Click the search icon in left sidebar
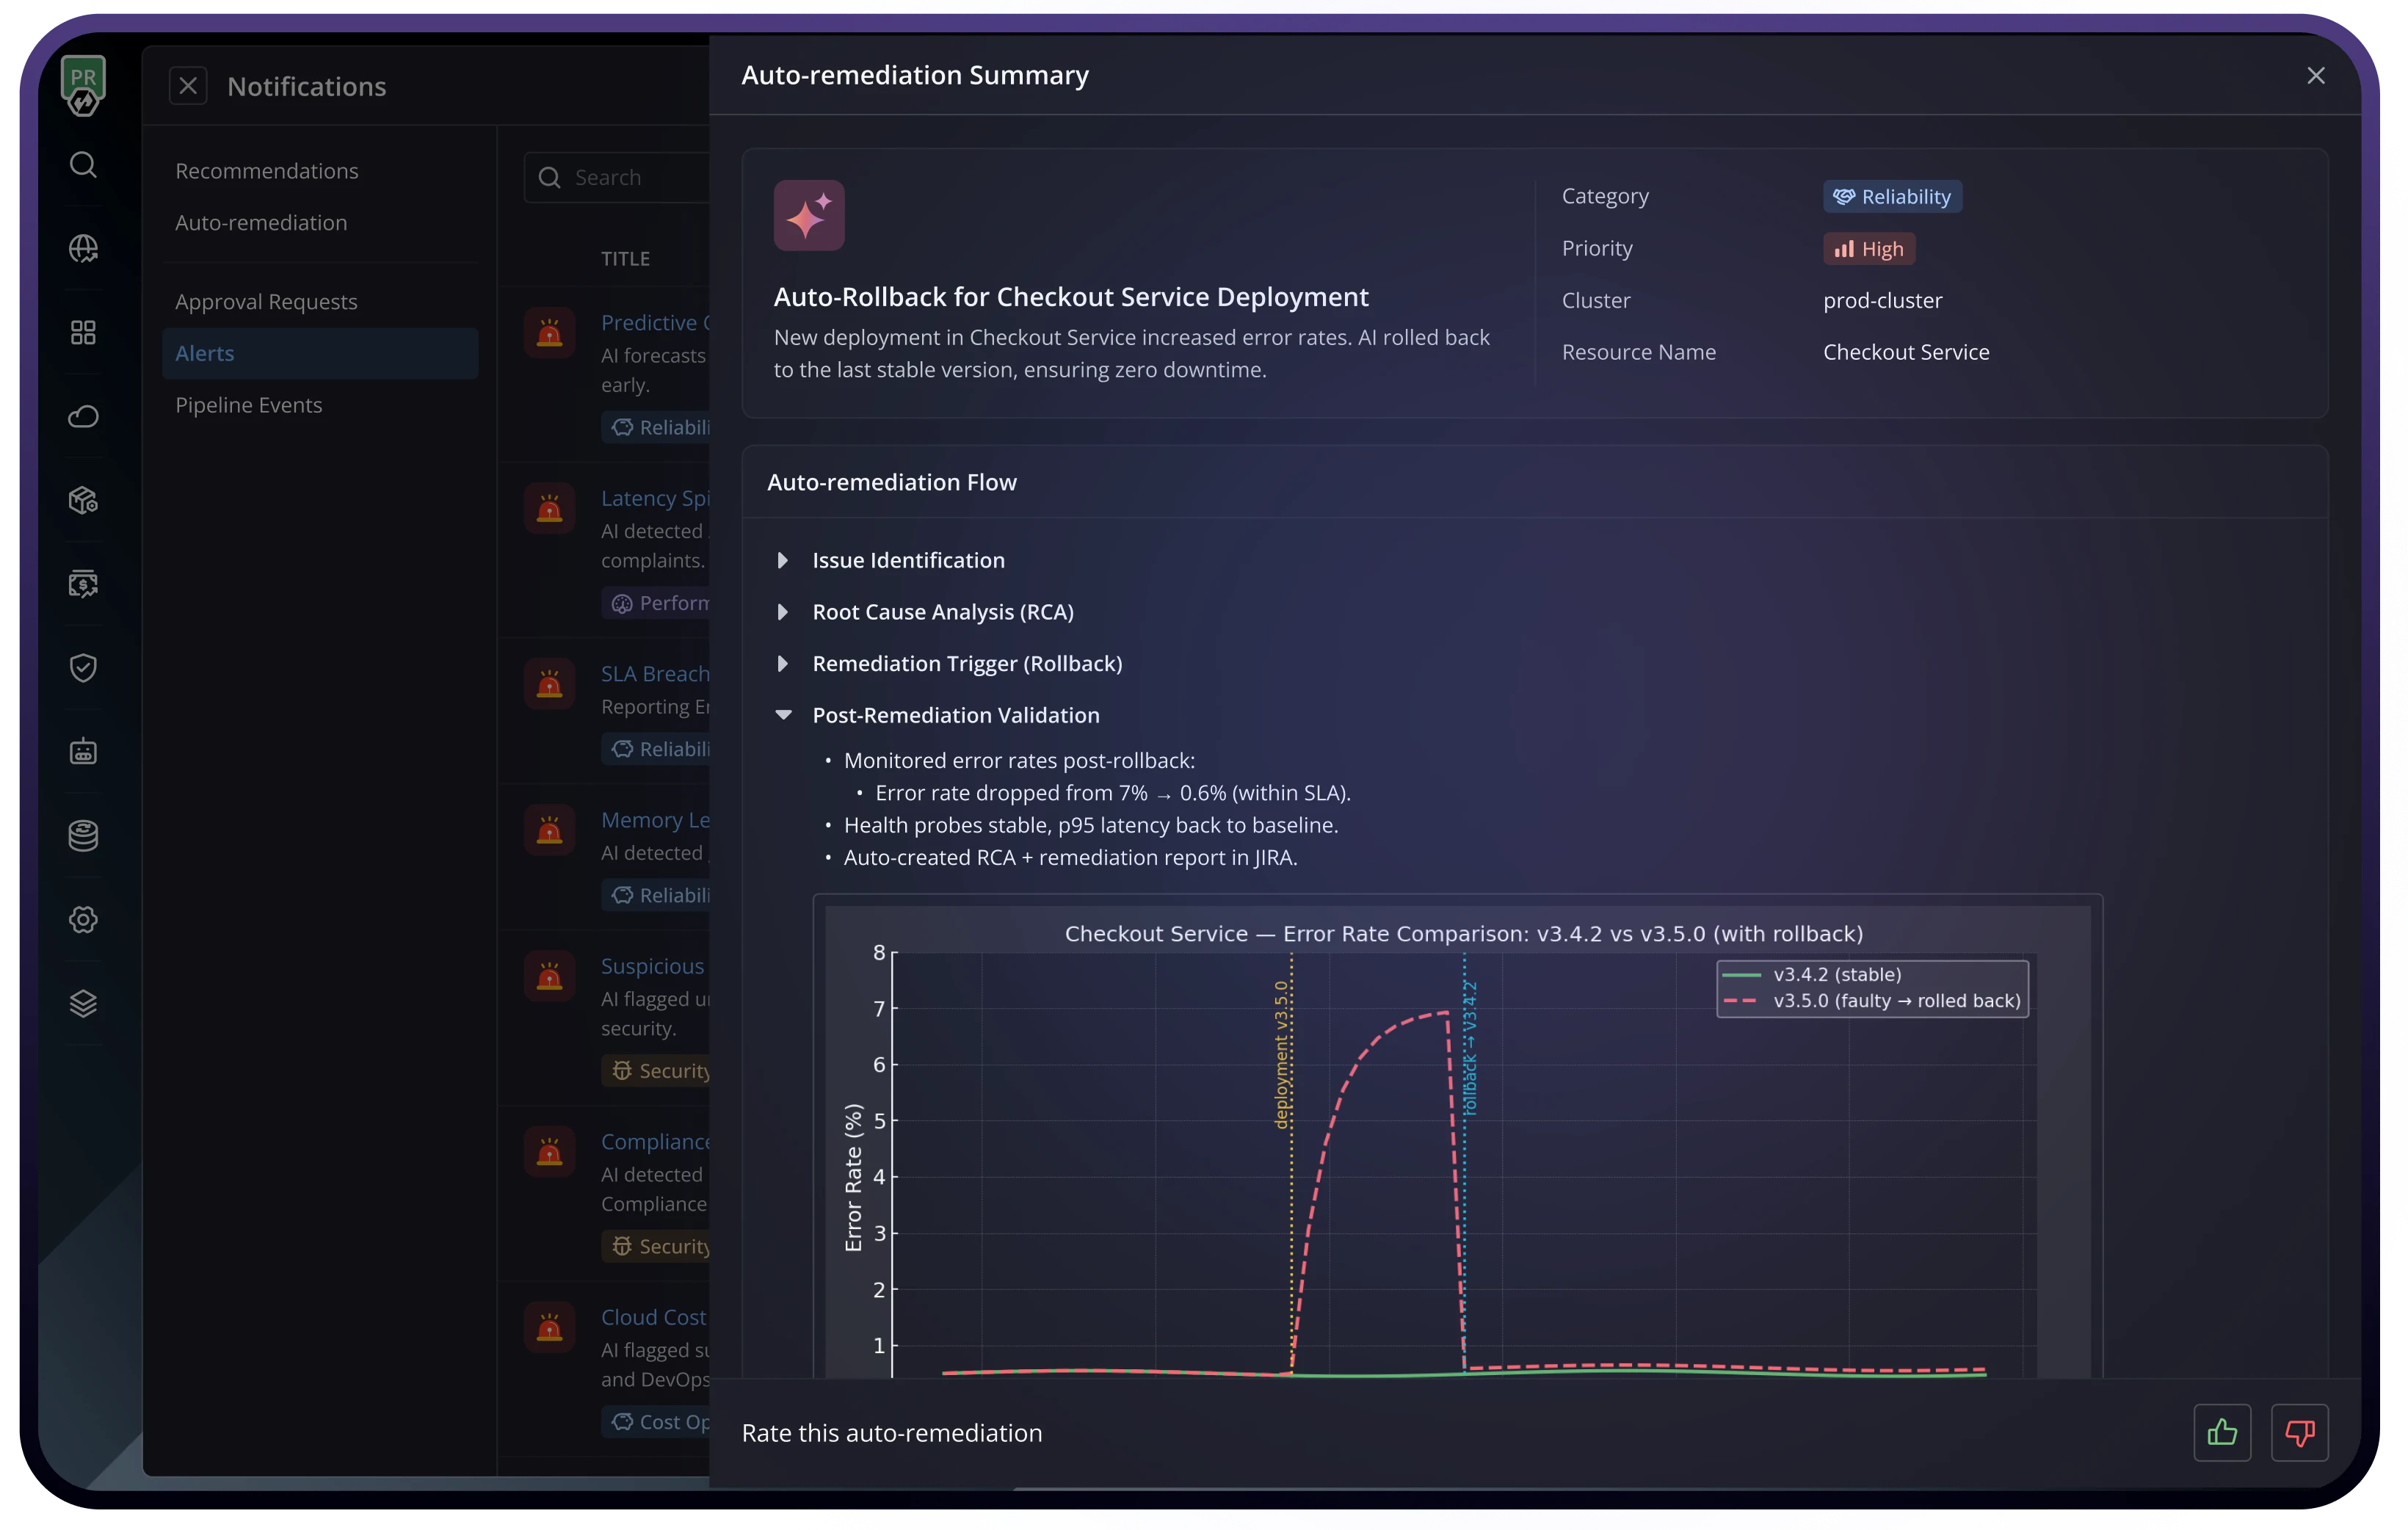This screenshot has width=2408, height=1530. [x=83, y=165]
